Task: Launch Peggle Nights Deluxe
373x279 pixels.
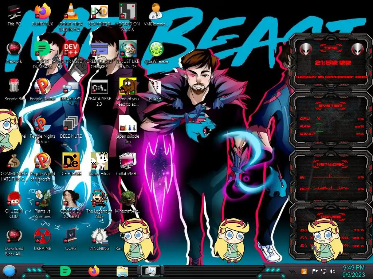Action: tap(42, 130)
